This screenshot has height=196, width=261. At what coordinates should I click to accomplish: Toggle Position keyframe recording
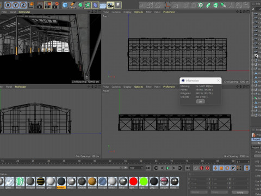point(215,168)
